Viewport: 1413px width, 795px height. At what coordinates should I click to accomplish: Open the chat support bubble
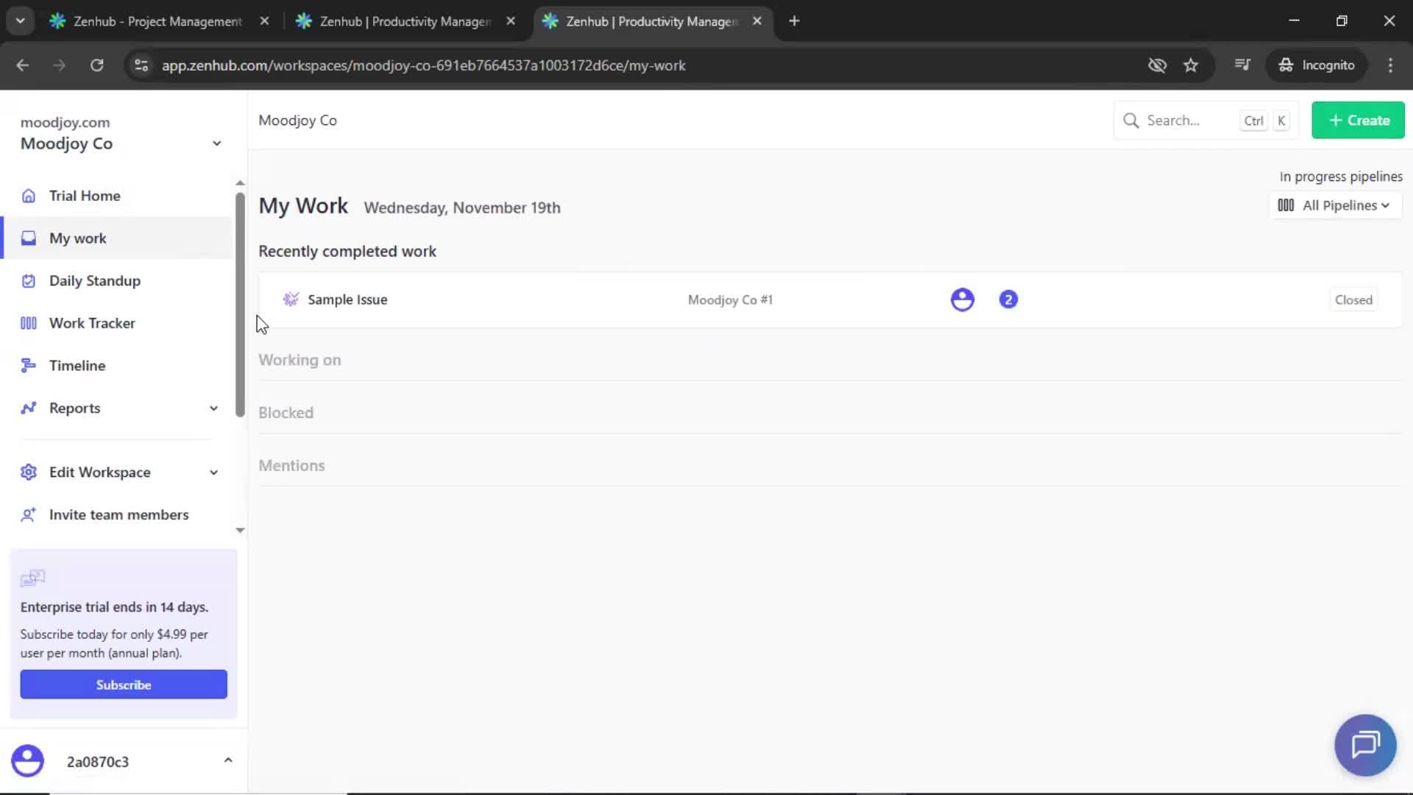click(x=1364, y=745)
